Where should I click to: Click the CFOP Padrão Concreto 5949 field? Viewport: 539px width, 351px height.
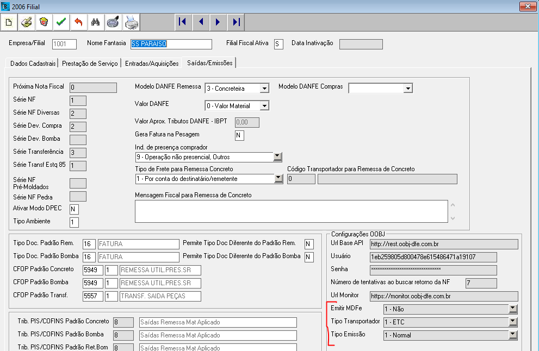click(93, 270)
